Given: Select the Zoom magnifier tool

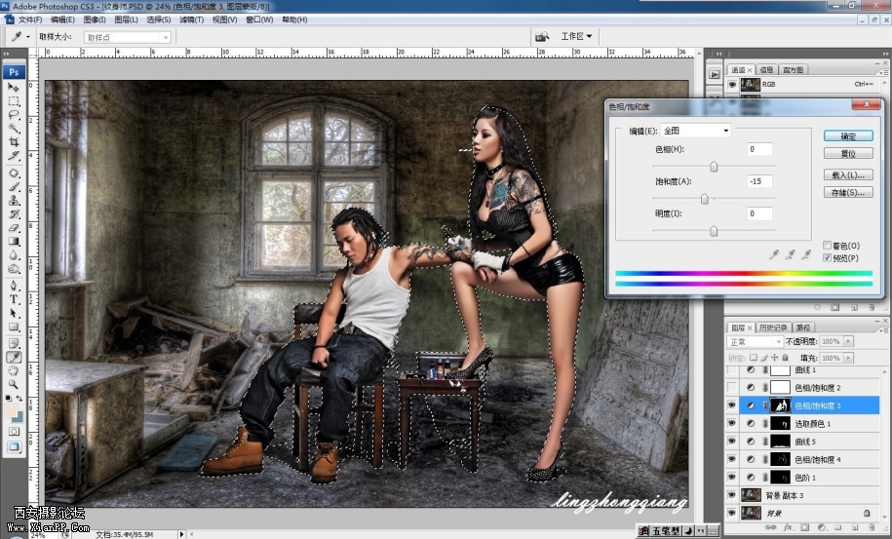Looking at the screenshot, I should point(15,384).
